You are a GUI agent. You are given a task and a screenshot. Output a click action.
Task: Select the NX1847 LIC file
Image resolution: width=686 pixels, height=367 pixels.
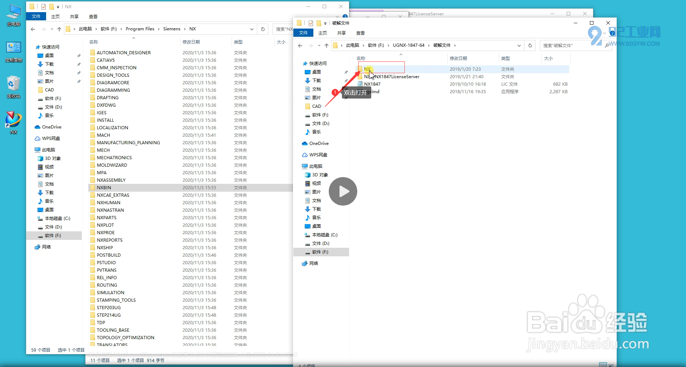pyautogui.click(x=372, y=84)
